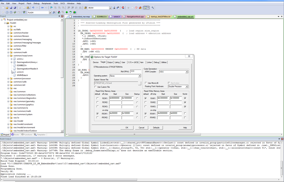The width and height of the screenshot is (284, 182).
Task: Click OK in options dialog
Action: (127, 127)
